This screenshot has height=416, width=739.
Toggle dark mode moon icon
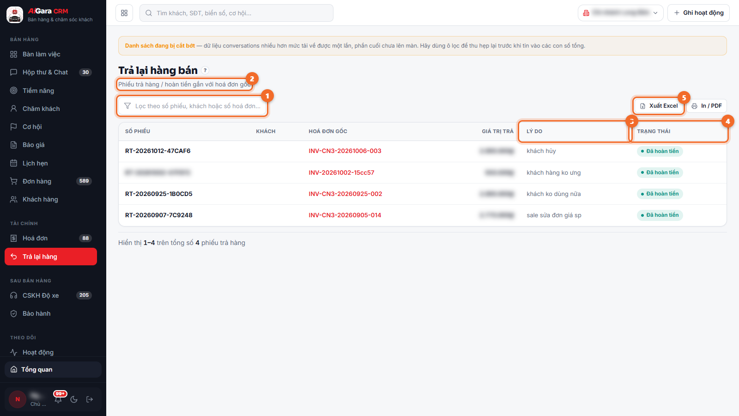[74, 399]
